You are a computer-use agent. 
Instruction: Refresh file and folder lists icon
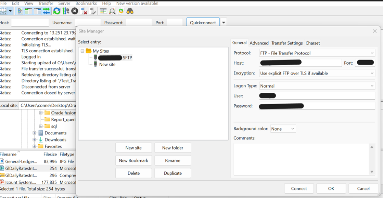[57, 11]
